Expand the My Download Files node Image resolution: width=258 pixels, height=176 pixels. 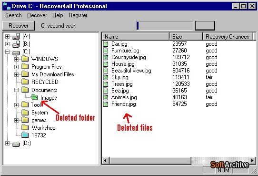tap(16, 74)
